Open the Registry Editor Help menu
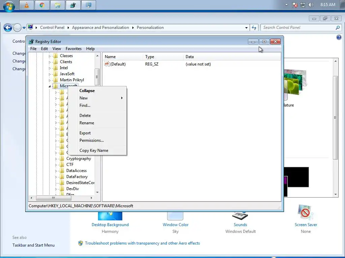 (x=90, y=49)
